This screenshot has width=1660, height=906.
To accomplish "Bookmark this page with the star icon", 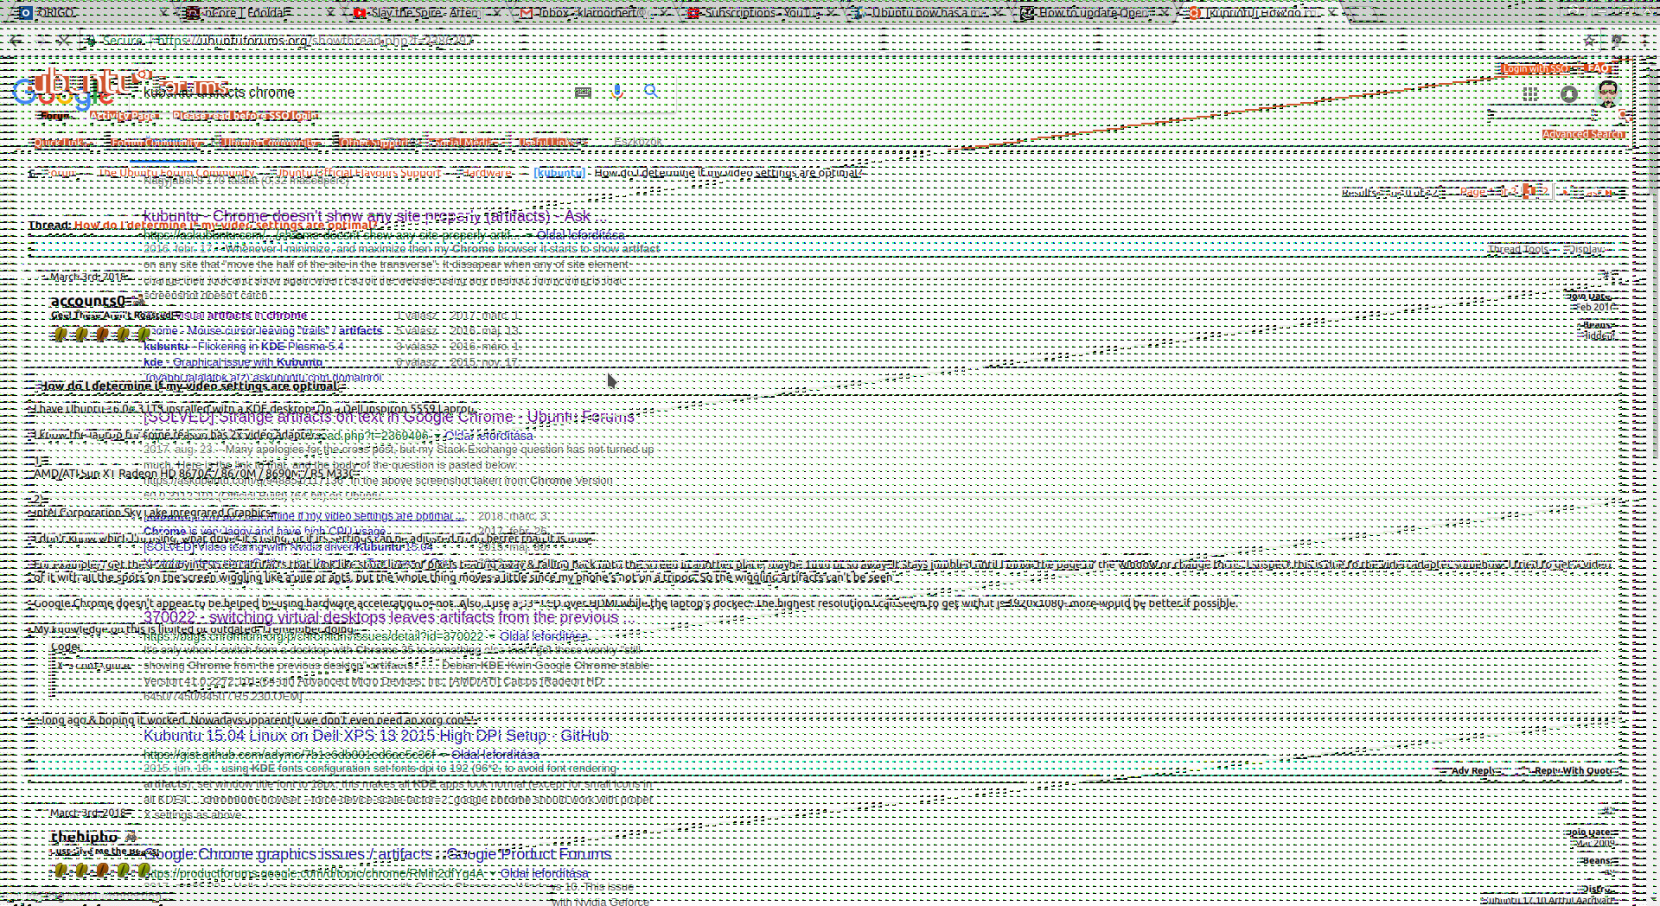I will 1589,41.
